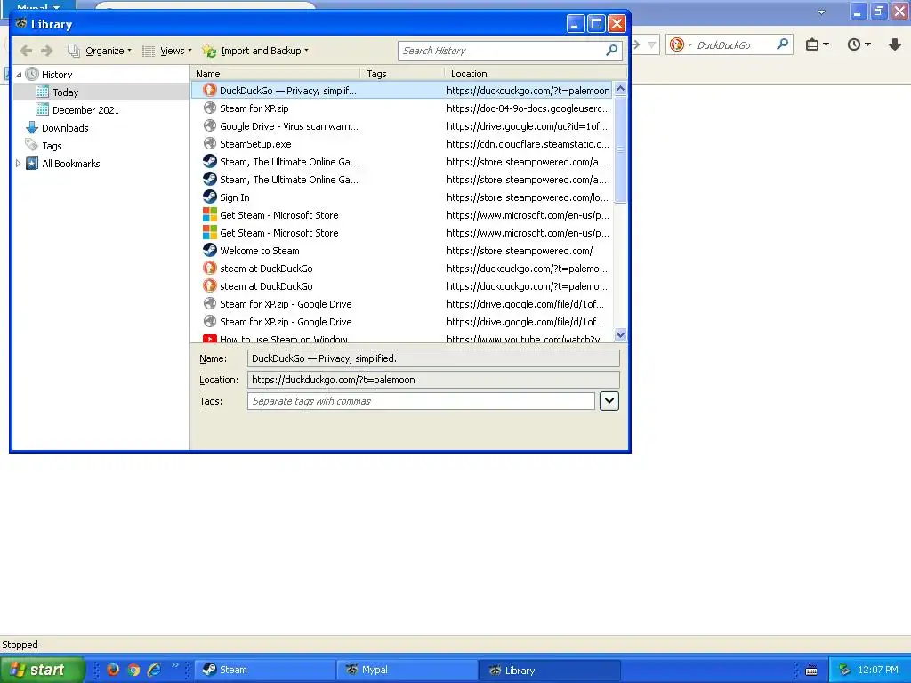The image size is (911, 683).
Task: Launch Chrome from quick launch
Action: (133, 670)
